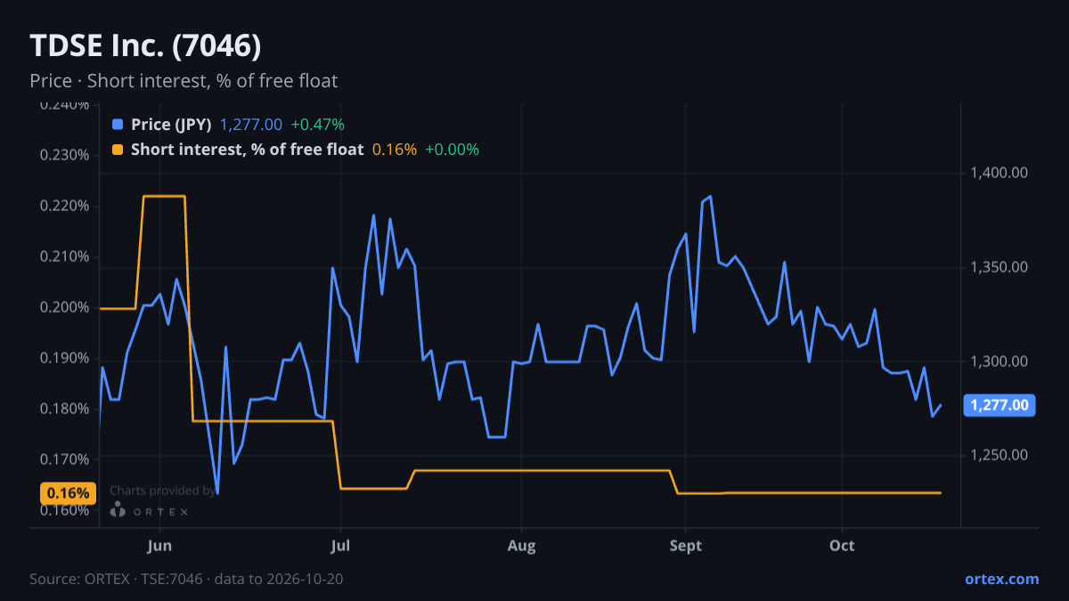Click the 0.190% left axis label

(65, 358)
